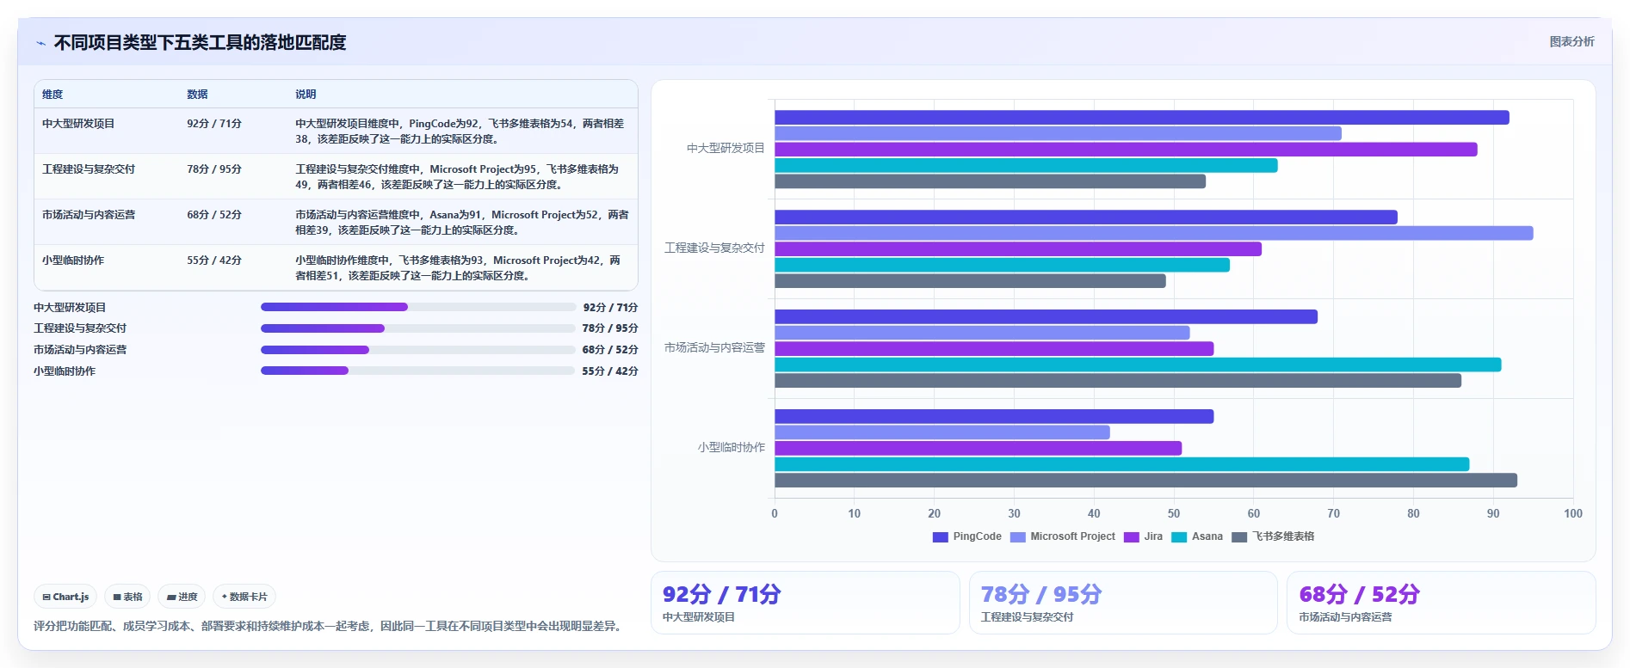
Task: Click the Microsoft Project bar in 工程建设与复杂交付 group
Action: pyautogui.click(x=1154, y=233)
